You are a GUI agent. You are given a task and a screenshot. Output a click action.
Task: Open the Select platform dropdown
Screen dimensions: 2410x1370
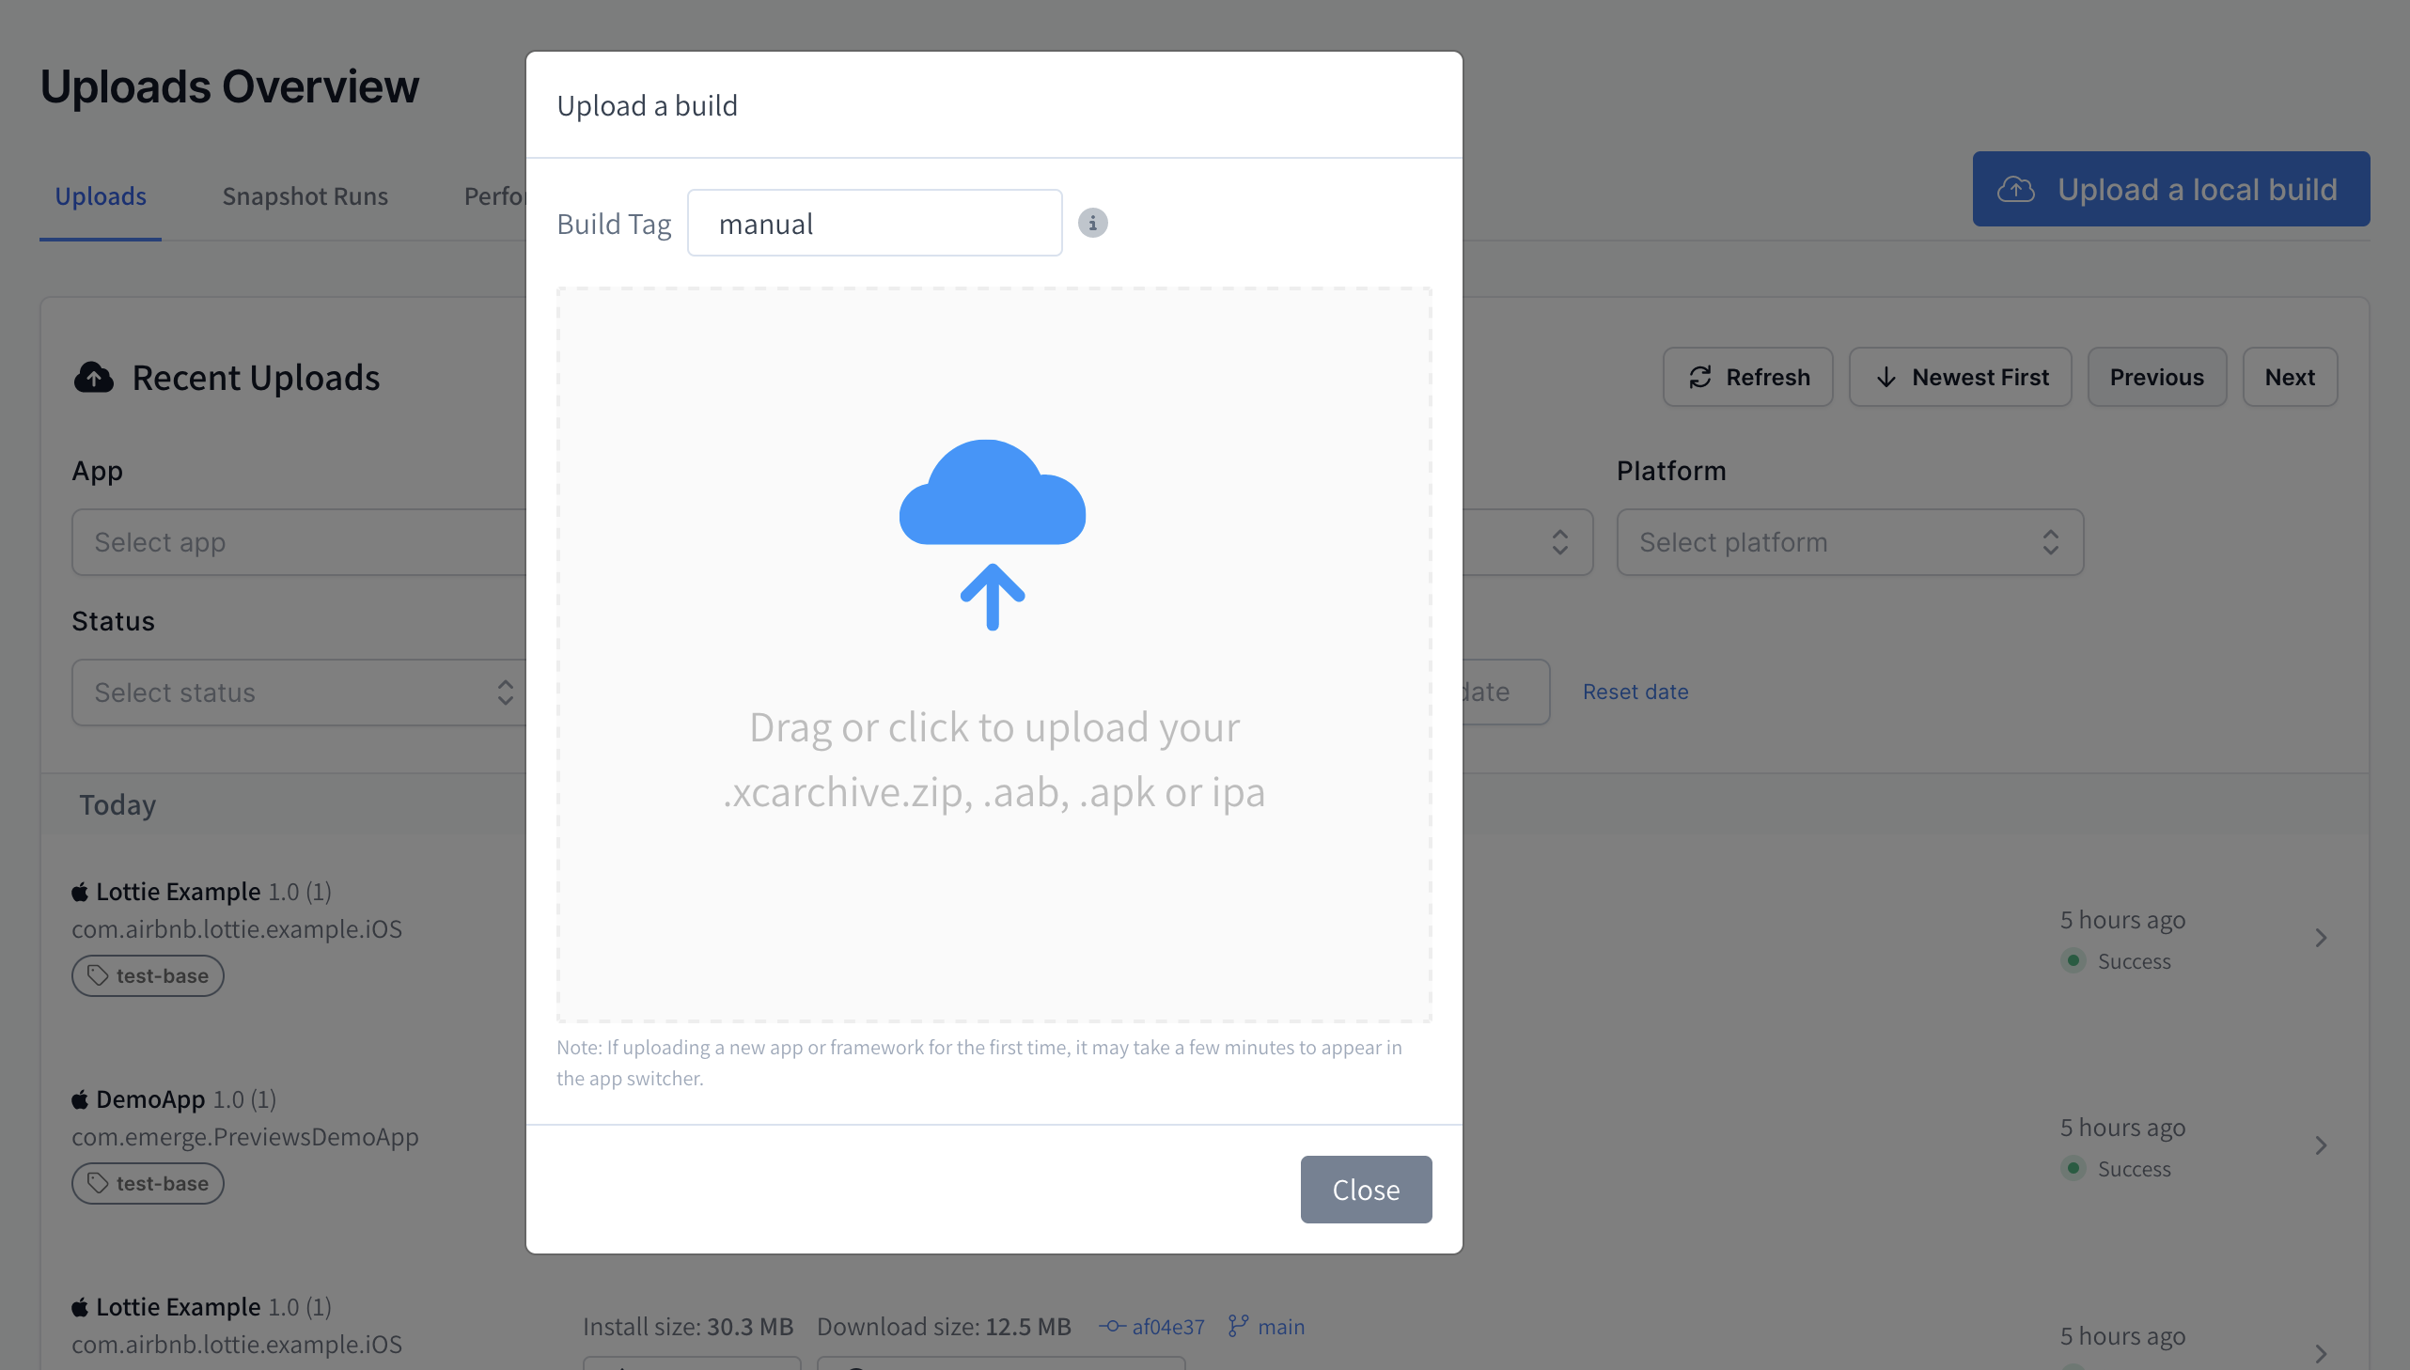1849,542
